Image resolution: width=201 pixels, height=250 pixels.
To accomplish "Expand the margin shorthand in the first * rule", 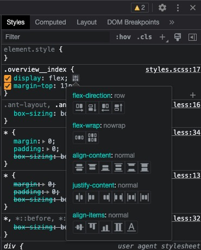I will click(43, 141).
